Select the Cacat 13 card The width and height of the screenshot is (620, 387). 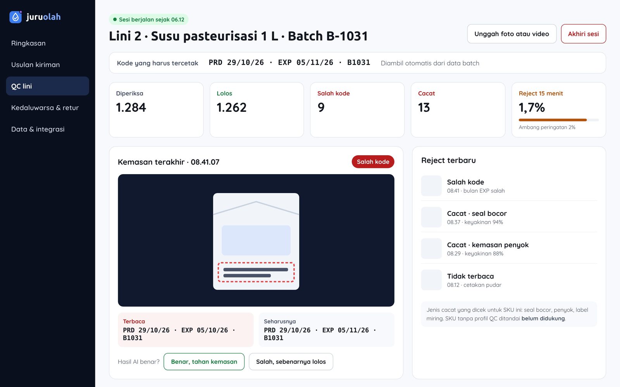458,110
